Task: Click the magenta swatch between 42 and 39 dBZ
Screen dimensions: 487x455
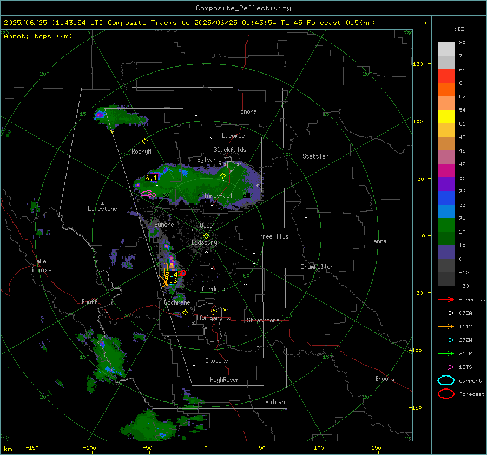Action: 446,171
